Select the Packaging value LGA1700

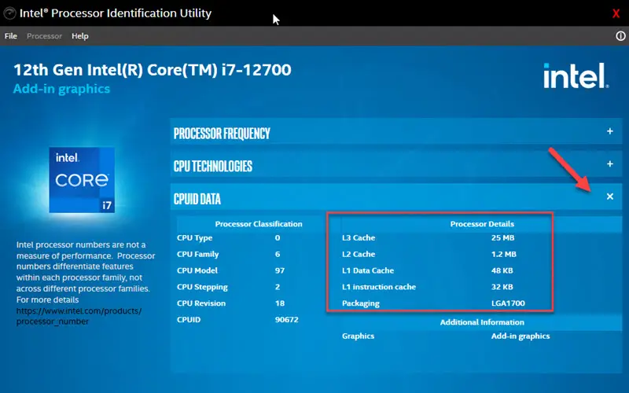[508, 303]
